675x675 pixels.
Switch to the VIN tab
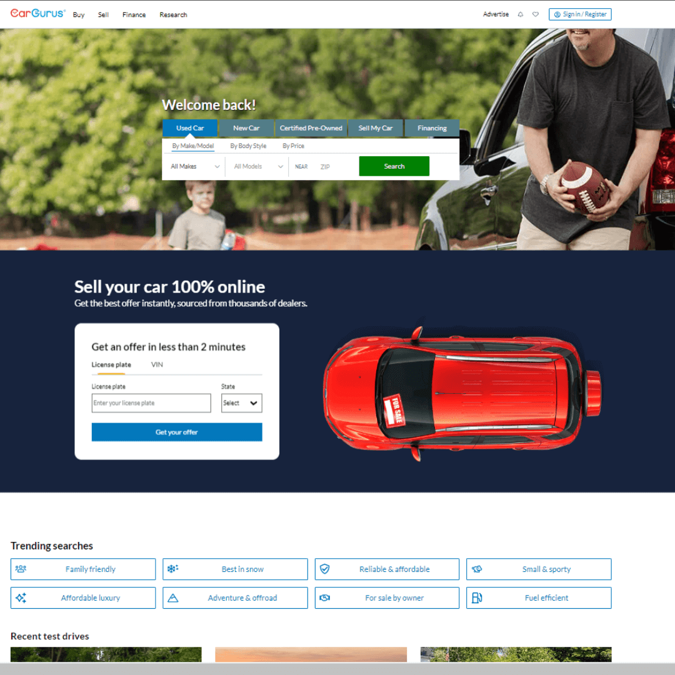157,364
